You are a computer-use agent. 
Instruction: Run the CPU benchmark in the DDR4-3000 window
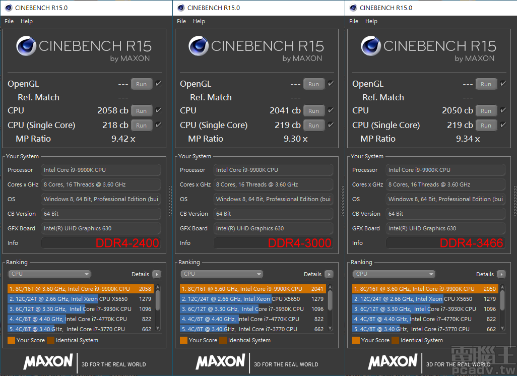click(x=314, y=110)
